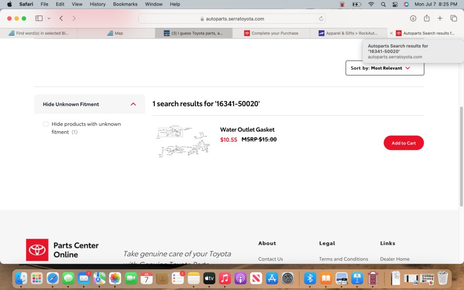Open the Dealer Home link
The image size is (464, 290).
(395, 259)
